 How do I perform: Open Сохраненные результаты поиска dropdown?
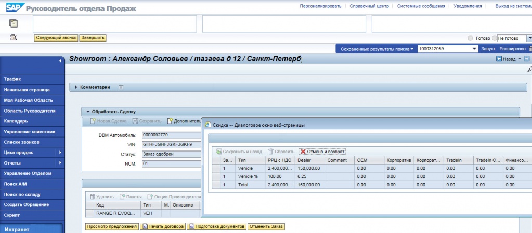point(377,49)
